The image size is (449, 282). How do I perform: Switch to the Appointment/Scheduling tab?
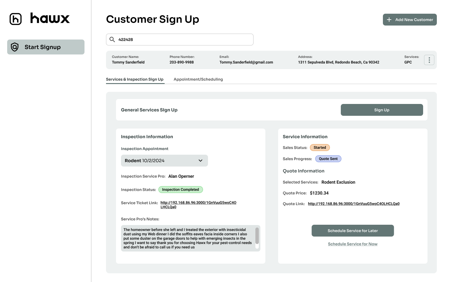[198, 79]
